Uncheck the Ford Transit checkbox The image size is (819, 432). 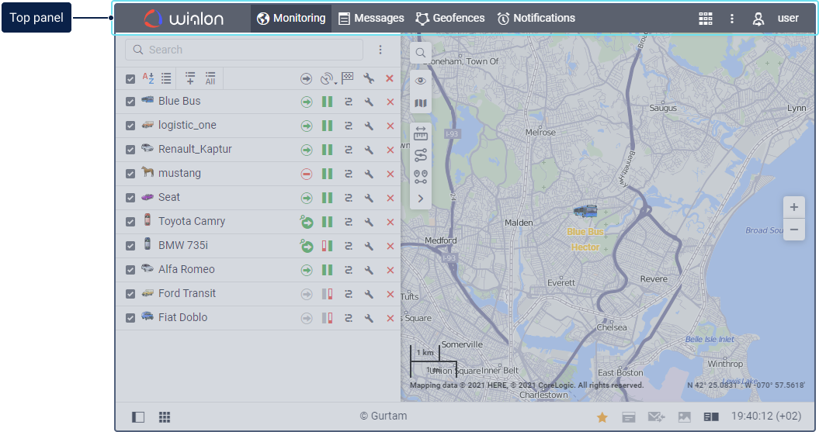point(130,294)
